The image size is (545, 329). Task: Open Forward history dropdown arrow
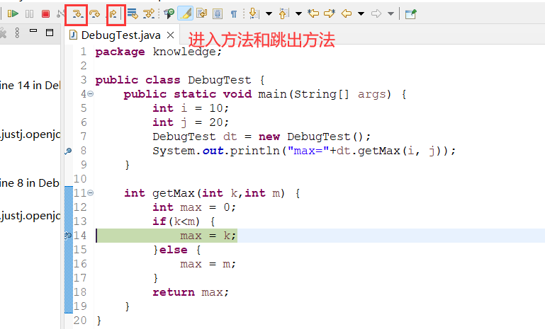pos(391,14)
